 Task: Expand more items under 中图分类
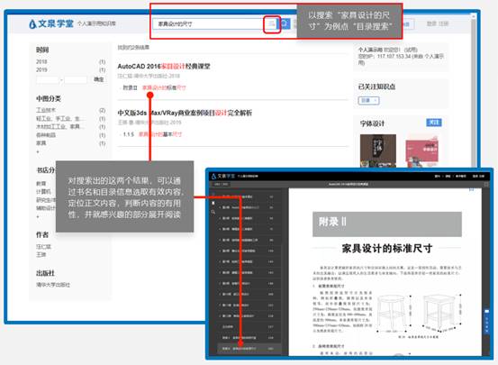coord(38,152)
